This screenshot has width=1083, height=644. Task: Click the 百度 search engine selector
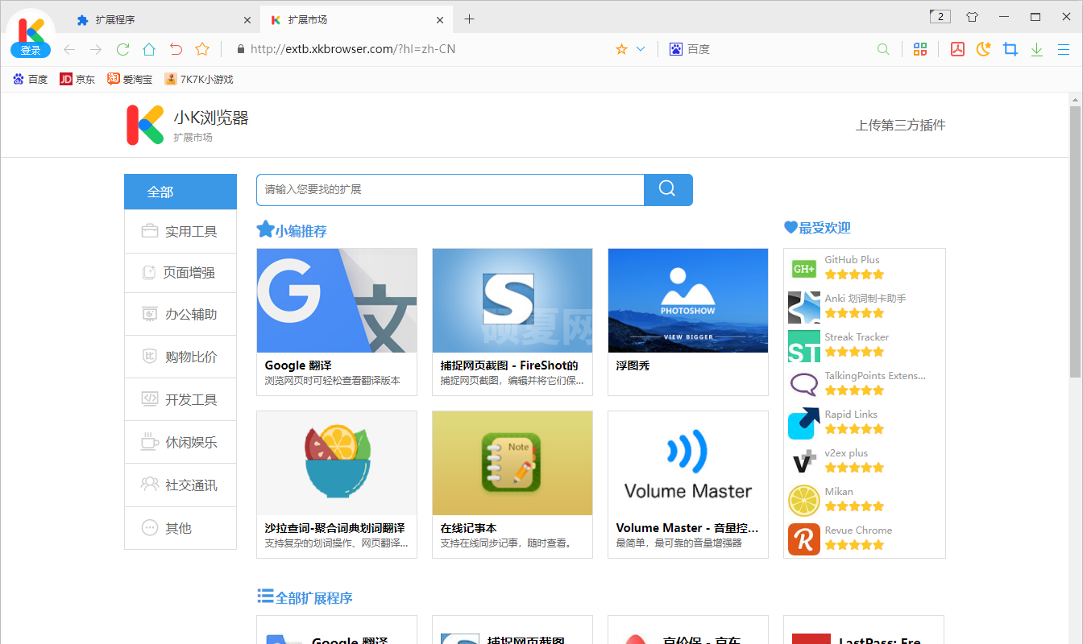[x=690, y=49]
